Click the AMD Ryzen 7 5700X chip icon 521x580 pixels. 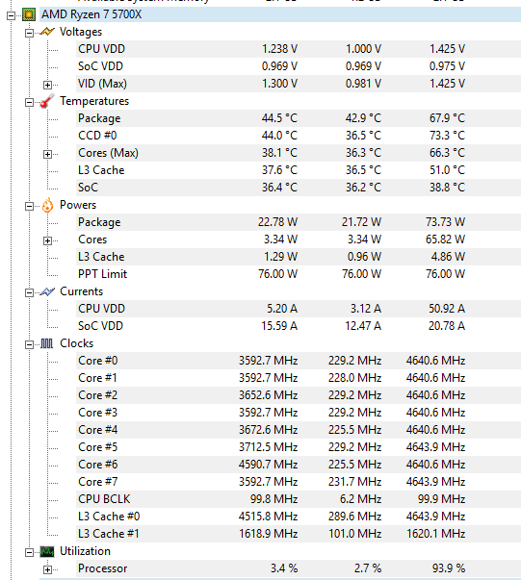pyautogui.click(x=29, y=14)
